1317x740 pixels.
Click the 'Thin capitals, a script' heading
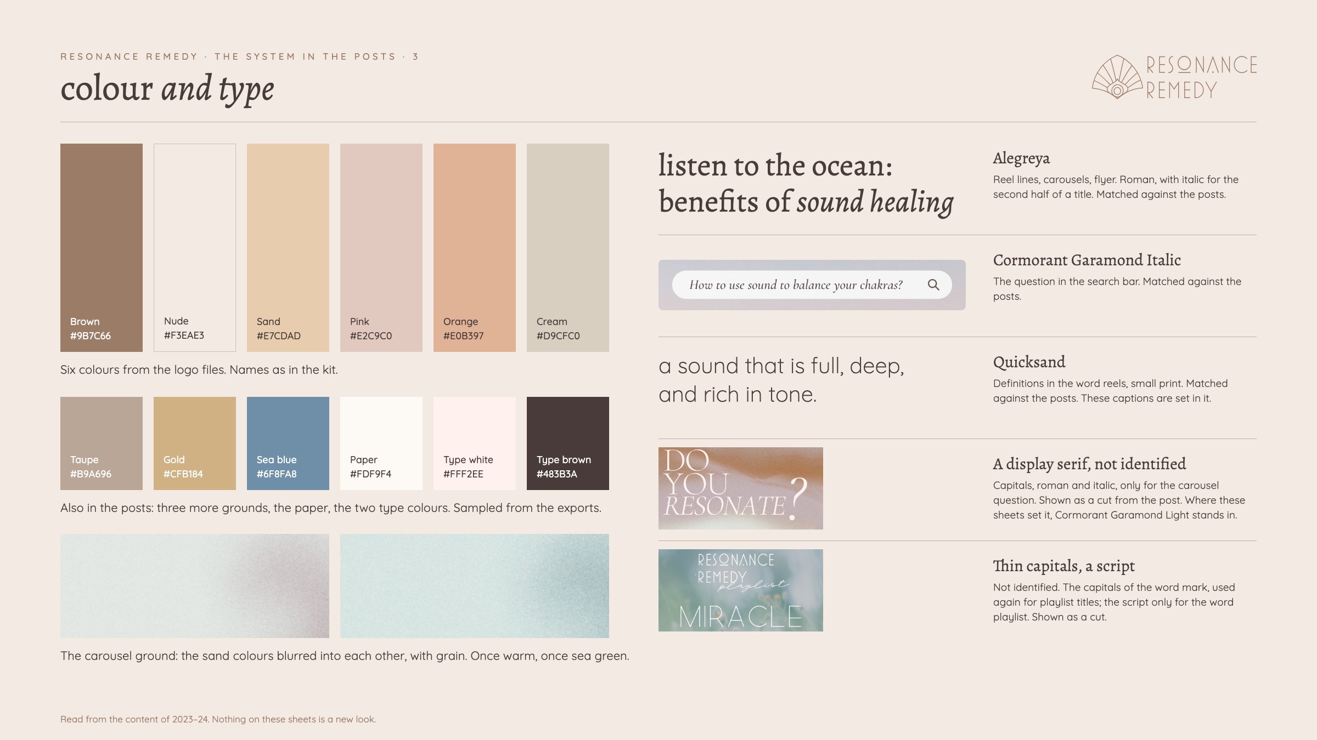click(x=1064, y=566)
